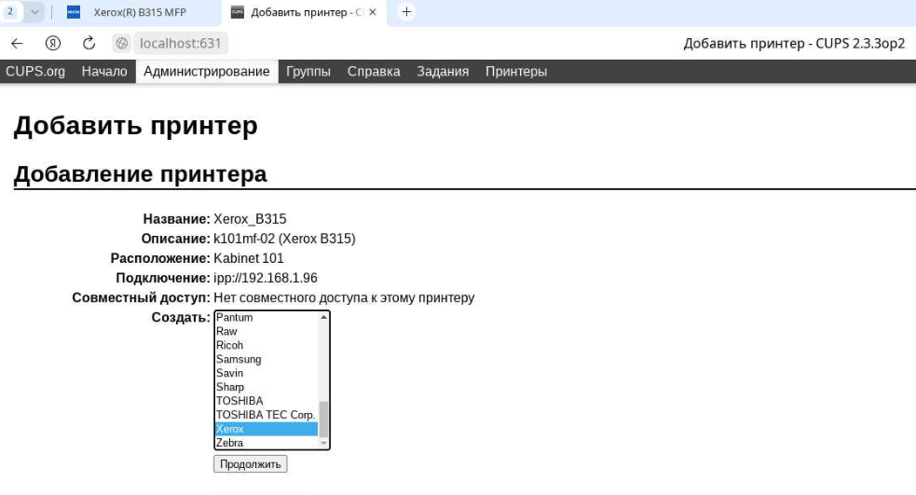This screenshot has height=495, width=916.
Task: Go to the Начало menu item
Action: (104, 71)
